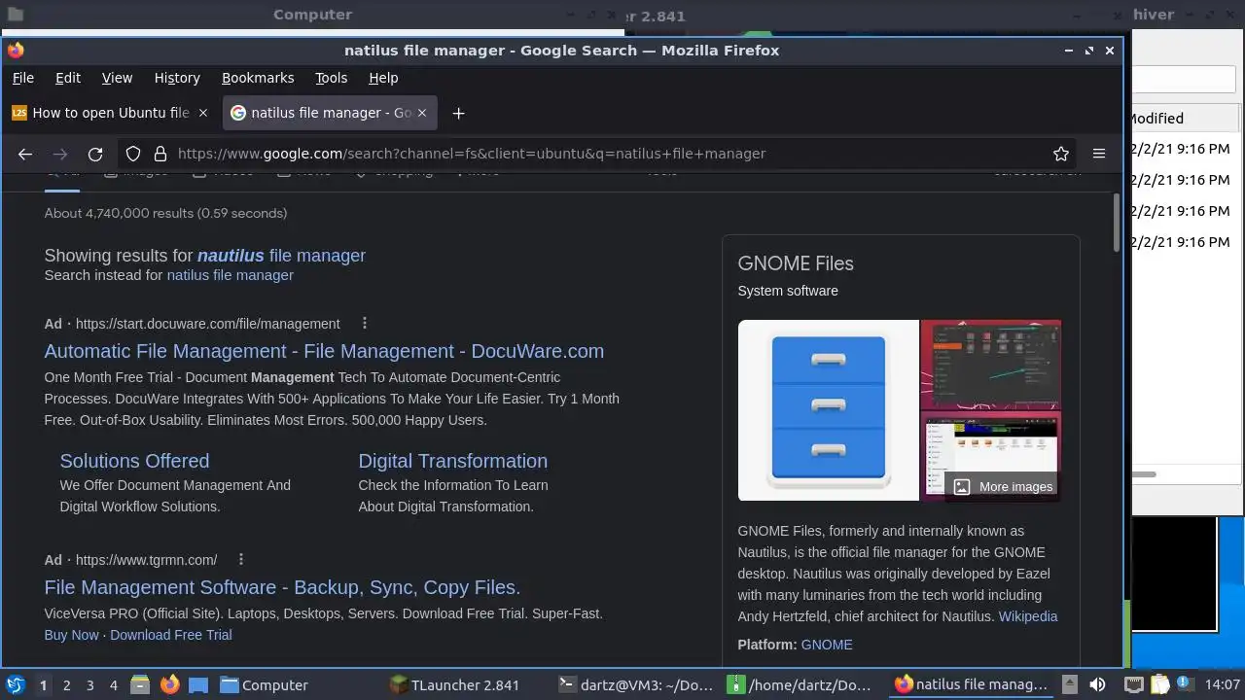Switch to workspace 3
This screenshot has height=700, width=1245.
click(89, 685)
